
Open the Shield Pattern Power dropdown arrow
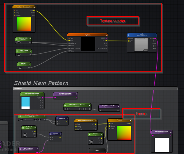pyautogui.click(x=90, y=106)
